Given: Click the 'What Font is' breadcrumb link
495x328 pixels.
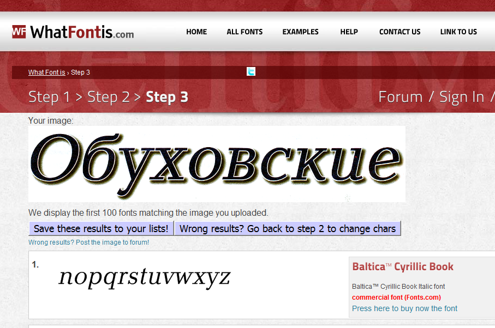Looking at the screenshot, I should (47, 72).
